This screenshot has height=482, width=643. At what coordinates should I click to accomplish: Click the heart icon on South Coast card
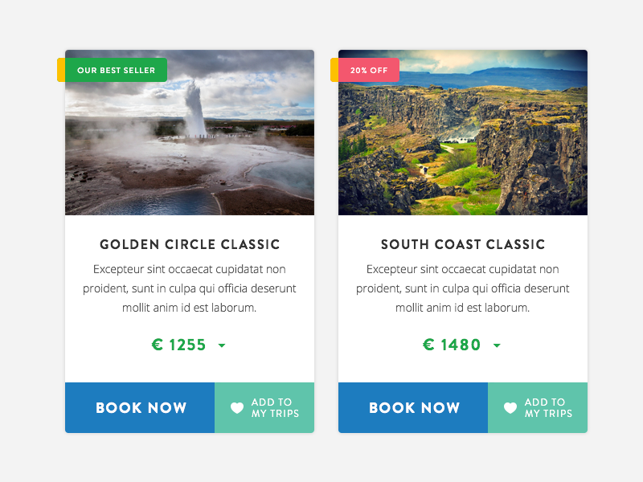point(510,407)
